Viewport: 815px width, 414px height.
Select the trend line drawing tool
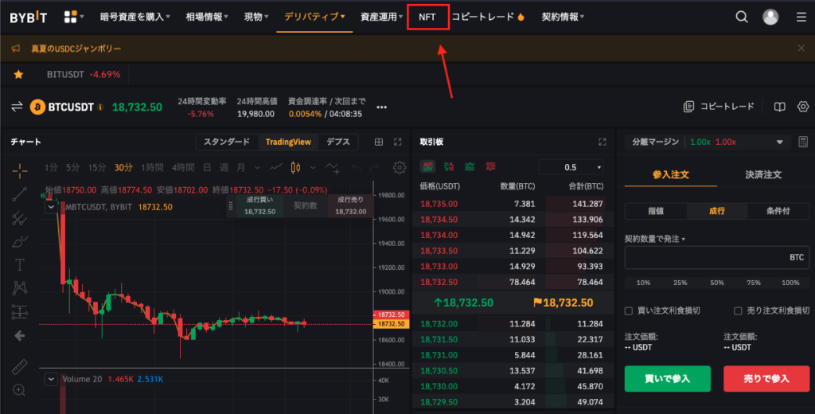20,194
